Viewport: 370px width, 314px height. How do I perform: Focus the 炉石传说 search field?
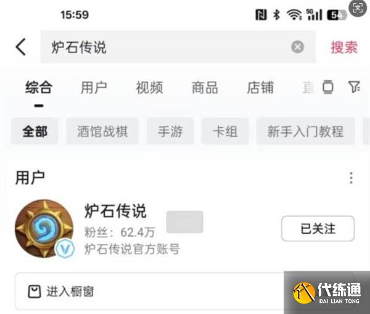tap(165, 47)
